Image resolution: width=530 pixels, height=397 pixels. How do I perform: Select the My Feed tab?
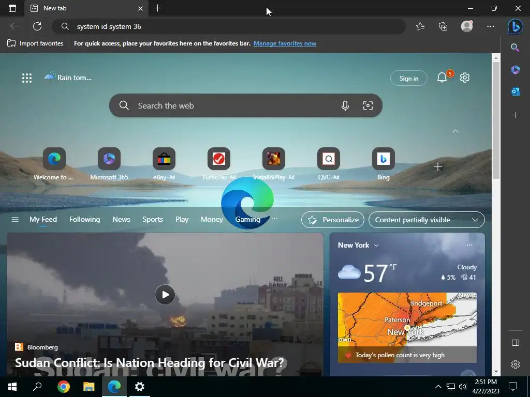pyautogui.click(x=43, y=219)
